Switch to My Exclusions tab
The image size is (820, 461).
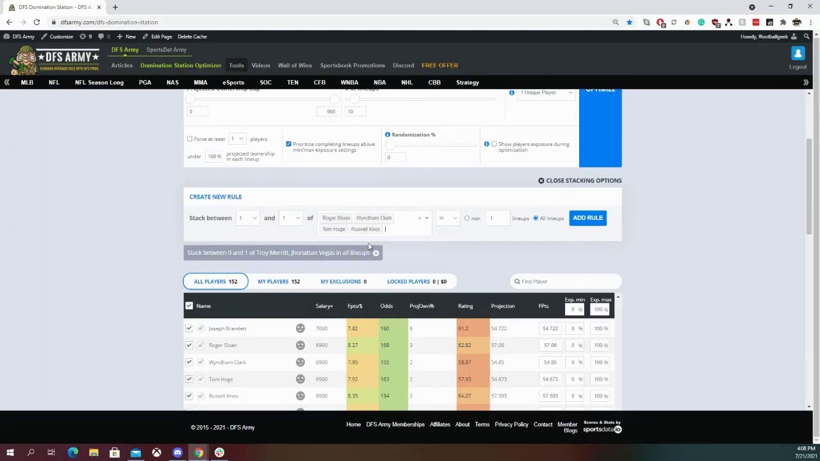(343, 282)
